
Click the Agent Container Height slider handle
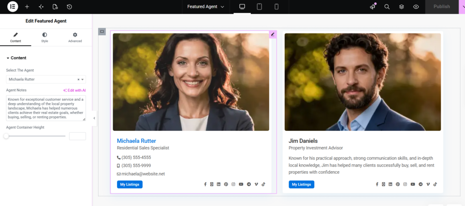coord(6,136)
